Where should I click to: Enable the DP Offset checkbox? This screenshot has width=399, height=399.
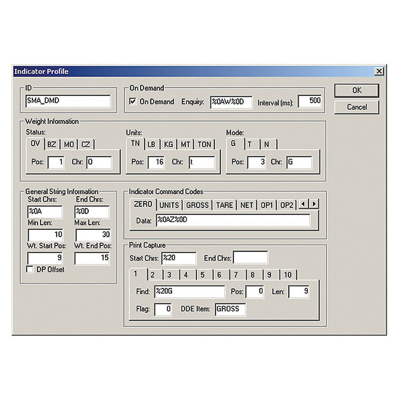(x=30, y=270)
